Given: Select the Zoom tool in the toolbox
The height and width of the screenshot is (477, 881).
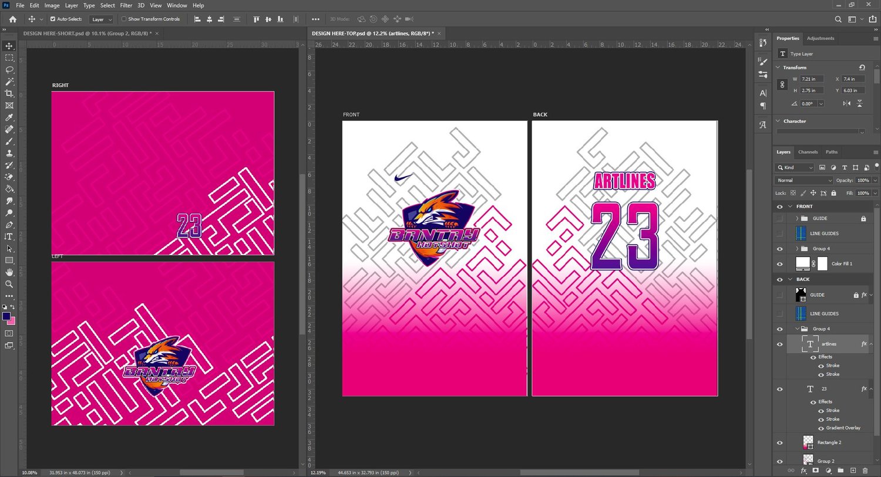Looking at the screenshot, I should [x=9, y=285].
